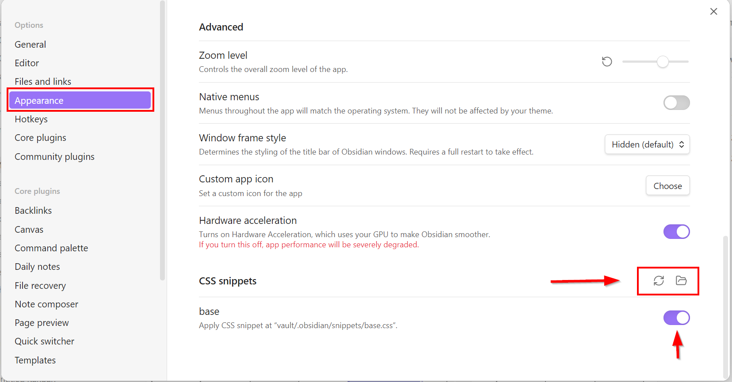Reset zoom level to default icon
732x382 pixels.
click(x=607, y=62)
